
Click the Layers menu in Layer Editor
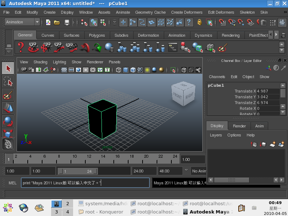[x=216, y=135]
